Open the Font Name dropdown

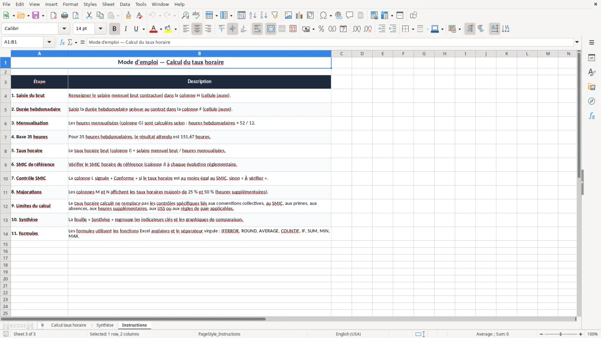point(64,29)
